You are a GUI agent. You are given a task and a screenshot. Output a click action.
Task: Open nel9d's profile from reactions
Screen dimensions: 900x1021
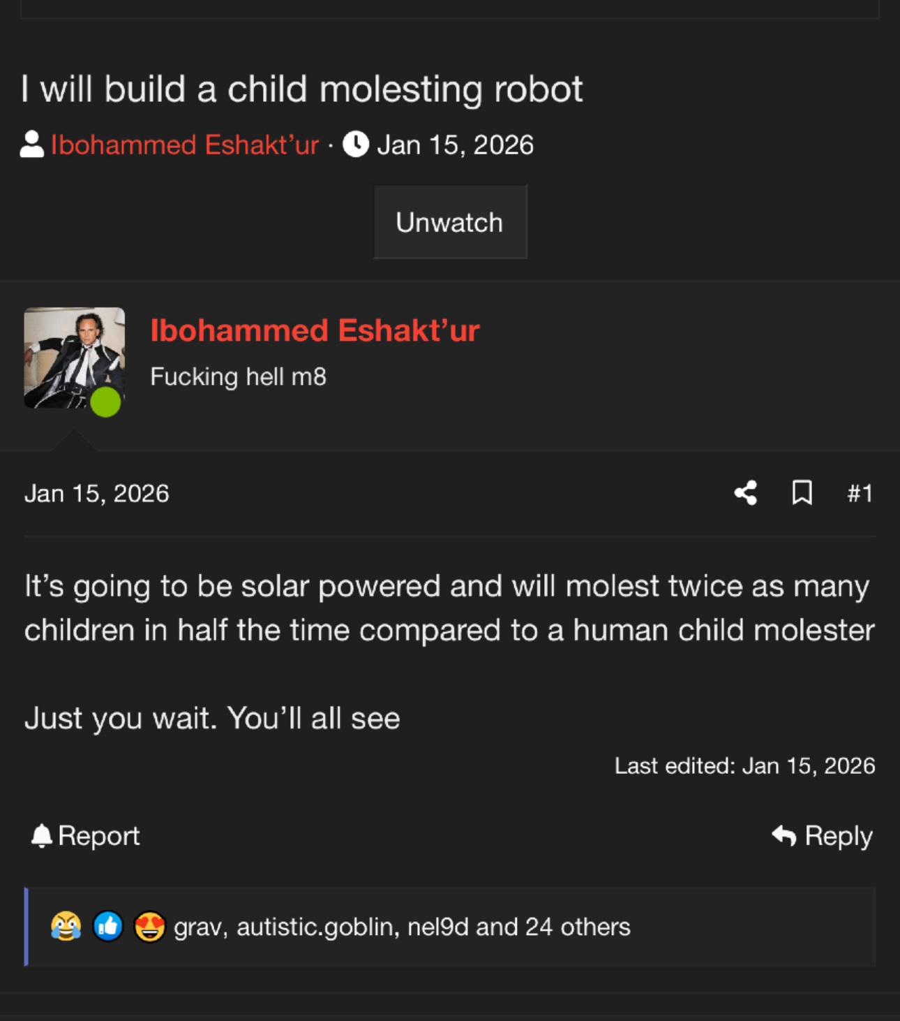438,927
